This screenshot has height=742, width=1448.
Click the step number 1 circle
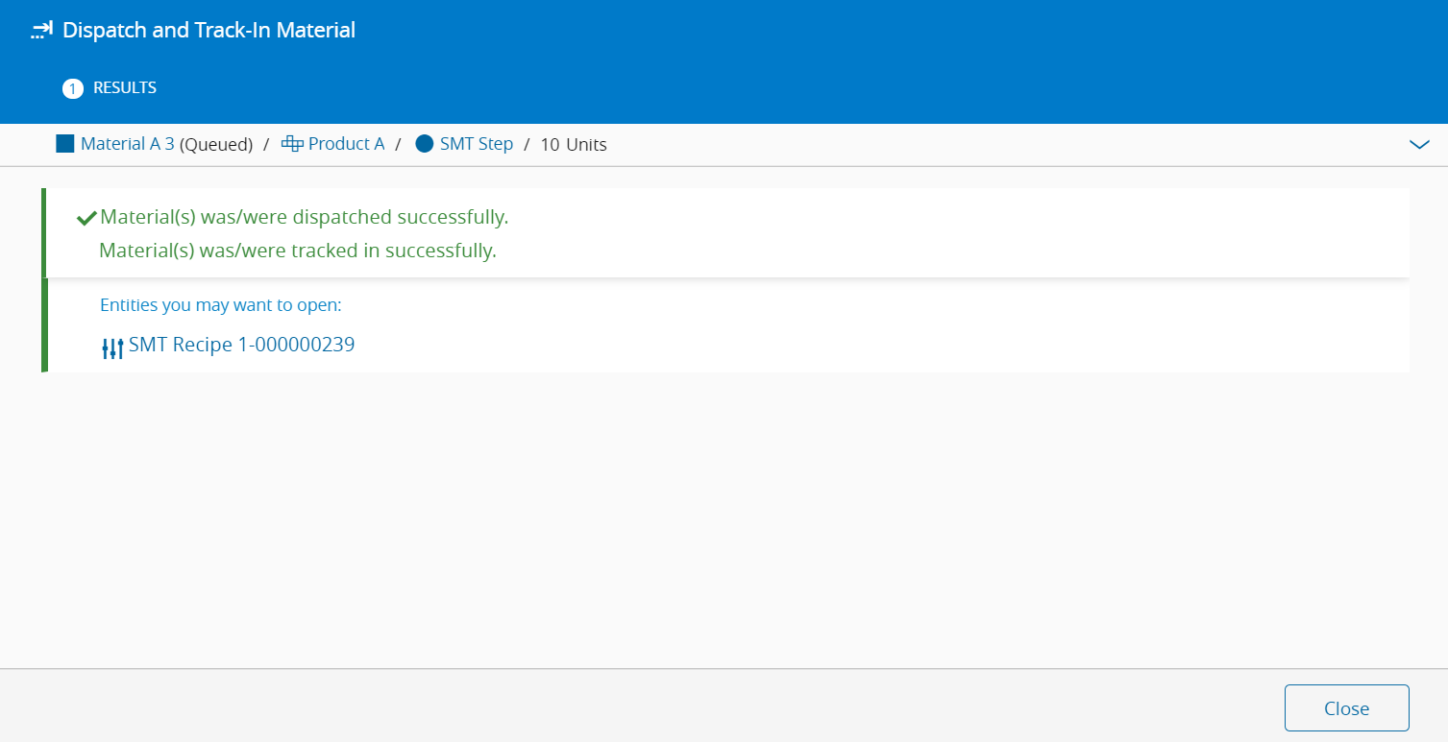pyautogui.click(x=72, y=88)
